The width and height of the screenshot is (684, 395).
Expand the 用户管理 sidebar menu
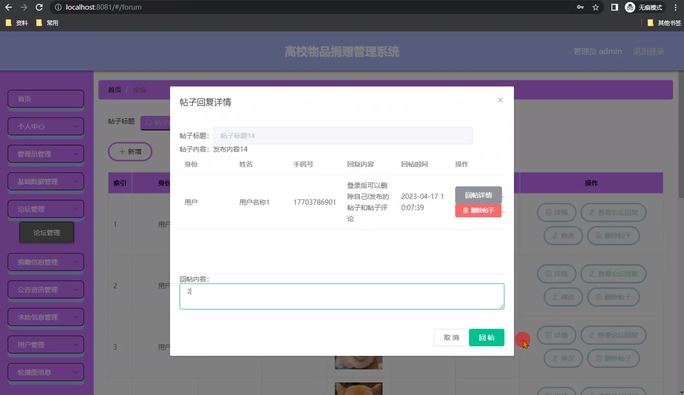(46, 345)
